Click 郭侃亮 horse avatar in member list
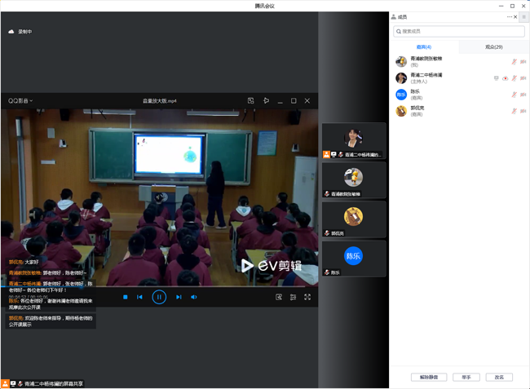 [401, 111]
